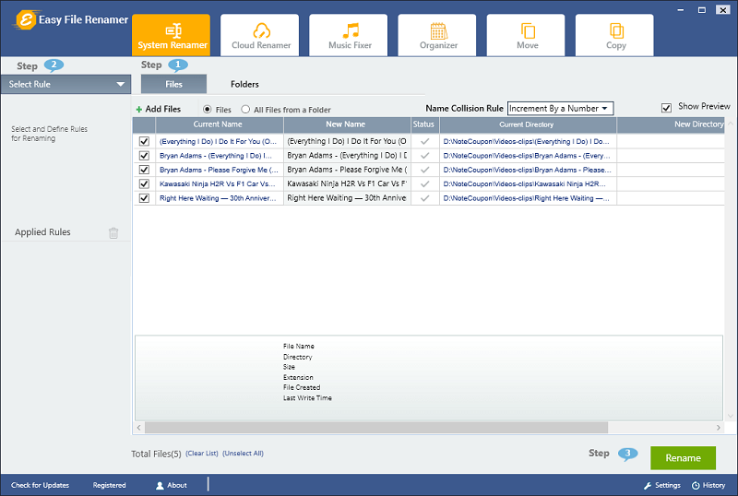The image size is (738, 496).
Task: Click the status checkmark for Bryan Adams - Please Forgive Me
Action: tap(425, 170)
